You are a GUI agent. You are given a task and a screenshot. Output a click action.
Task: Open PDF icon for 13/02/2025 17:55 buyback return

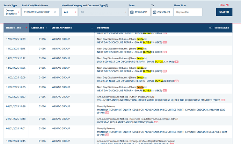pos(165,71)
